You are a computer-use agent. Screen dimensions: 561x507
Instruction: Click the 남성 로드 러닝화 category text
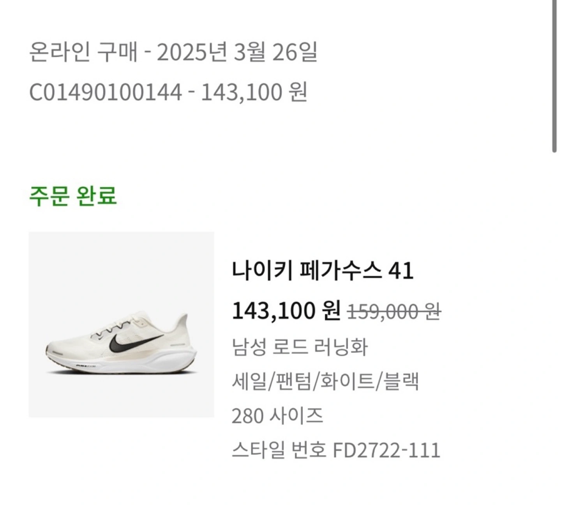click(300, 347)
